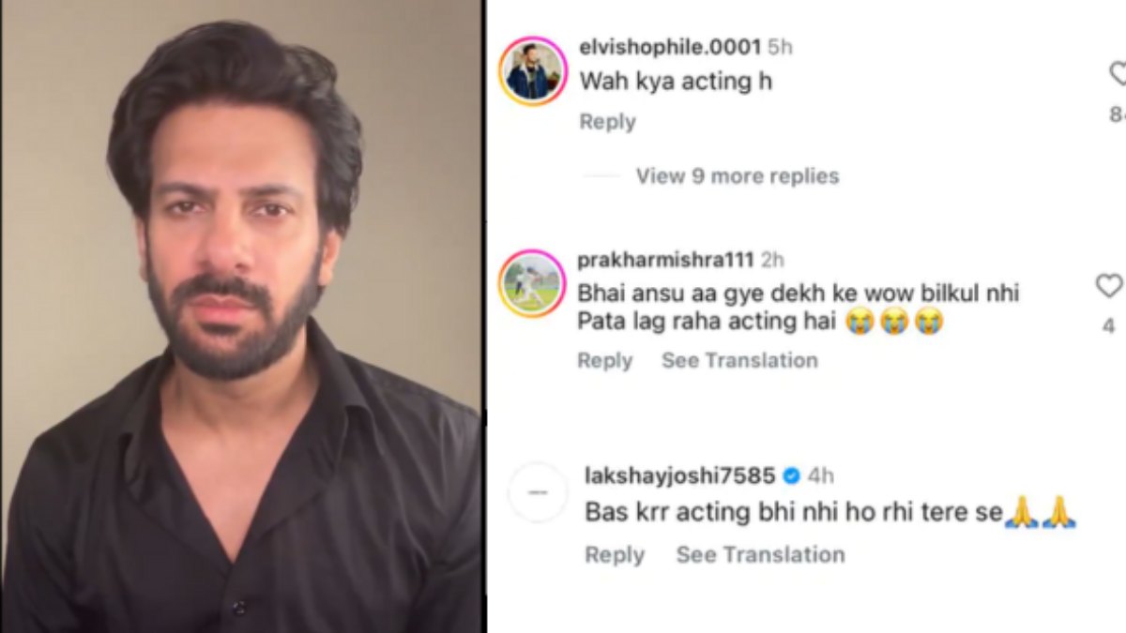Open elvishophile.0001 username link
1126x633 pixels.
(x=670, y=46)
